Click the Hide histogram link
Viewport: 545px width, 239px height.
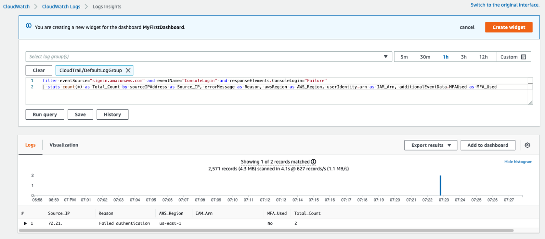(x=518, y=162)
